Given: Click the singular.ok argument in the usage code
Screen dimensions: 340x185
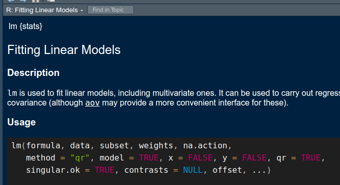Looking at the screenshot, I should [53, 170].
